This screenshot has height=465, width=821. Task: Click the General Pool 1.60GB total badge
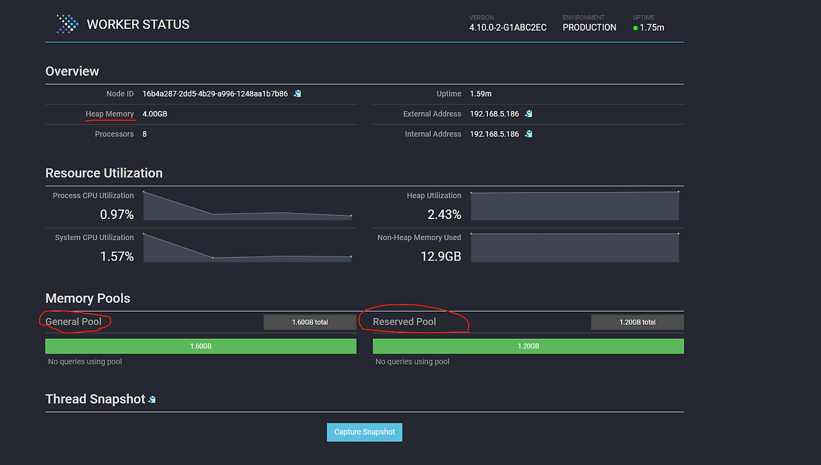coord(310,322)
